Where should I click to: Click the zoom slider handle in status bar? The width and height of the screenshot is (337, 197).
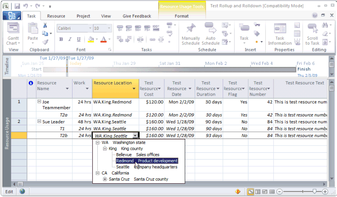tap(315, 192)
